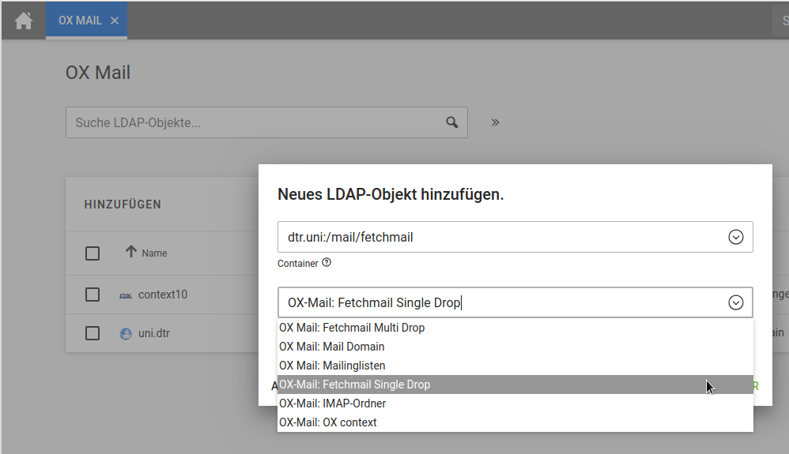Click the Container field dtr.uni:/mail/fetchmail
789x454 pixels.
[x=515, y=237]
